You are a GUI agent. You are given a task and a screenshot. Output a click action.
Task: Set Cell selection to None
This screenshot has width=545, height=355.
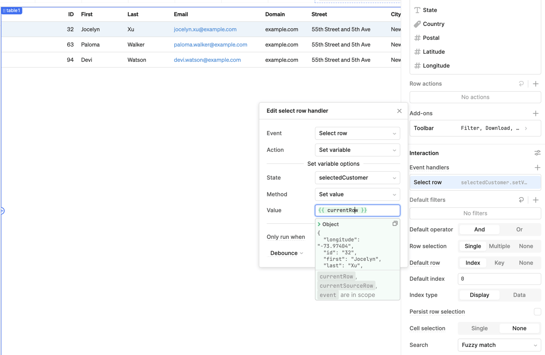(x=519, y=328)
